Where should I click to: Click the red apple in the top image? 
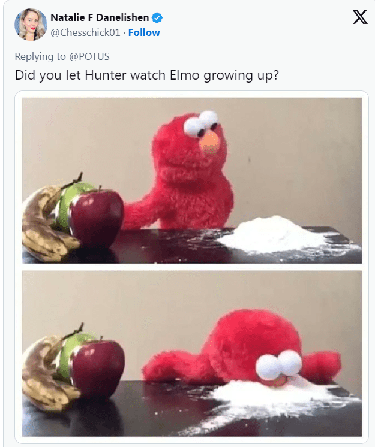[97, 218]
